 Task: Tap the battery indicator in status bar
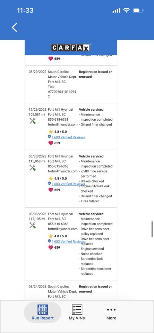coord(138,10)
